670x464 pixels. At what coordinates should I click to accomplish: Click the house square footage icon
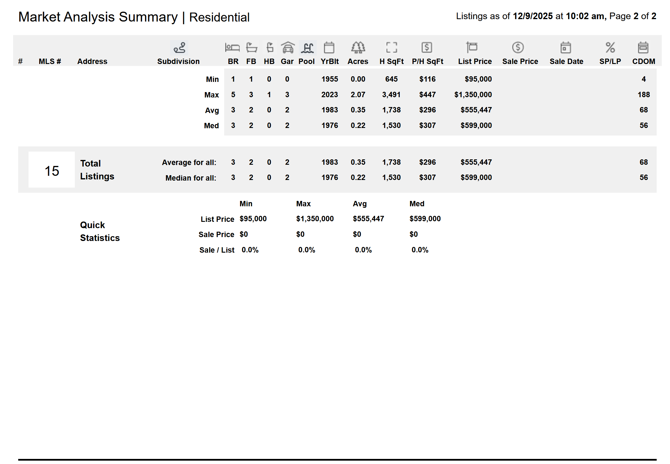click(x=391, y=48)
